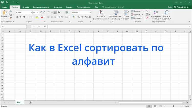Click the Общий доступ share button
Image resolution: width=192 pixels, height=108 pixels.
tap(182, 7)
